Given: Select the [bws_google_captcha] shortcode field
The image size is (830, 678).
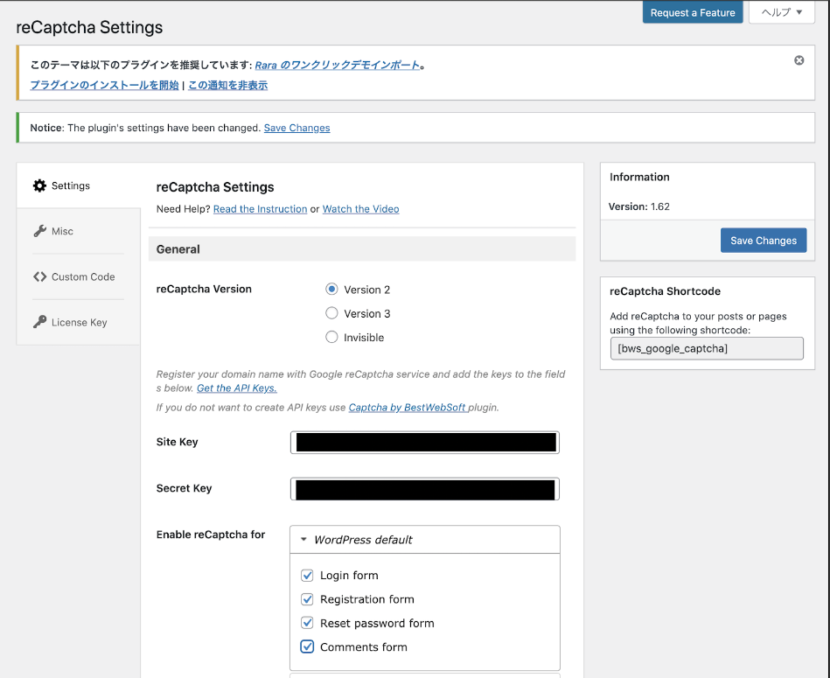Looking at the screenshot, I should [707, 348].
